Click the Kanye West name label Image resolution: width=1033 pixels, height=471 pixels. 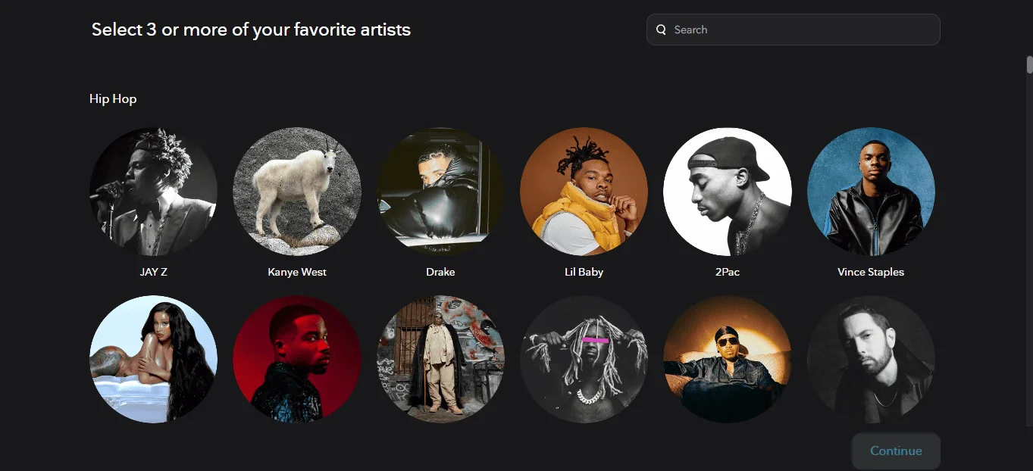pos(297,272)
